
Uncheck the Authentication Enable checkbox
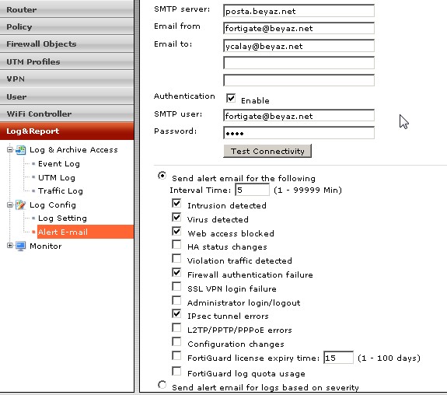click(x=231, y=98)
